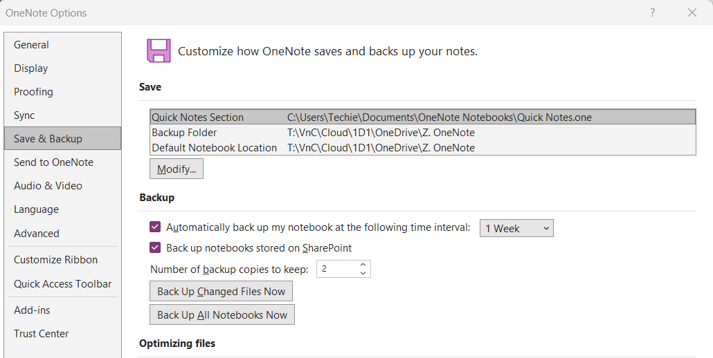This screenshot has width=713, height=358.
Task: Open the General options category
Action: (x=62, y=44)
